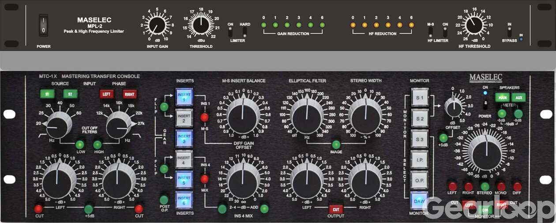Flip the limiter ON switch
This screenshot has height=223, width=556.
click(230, 33)
